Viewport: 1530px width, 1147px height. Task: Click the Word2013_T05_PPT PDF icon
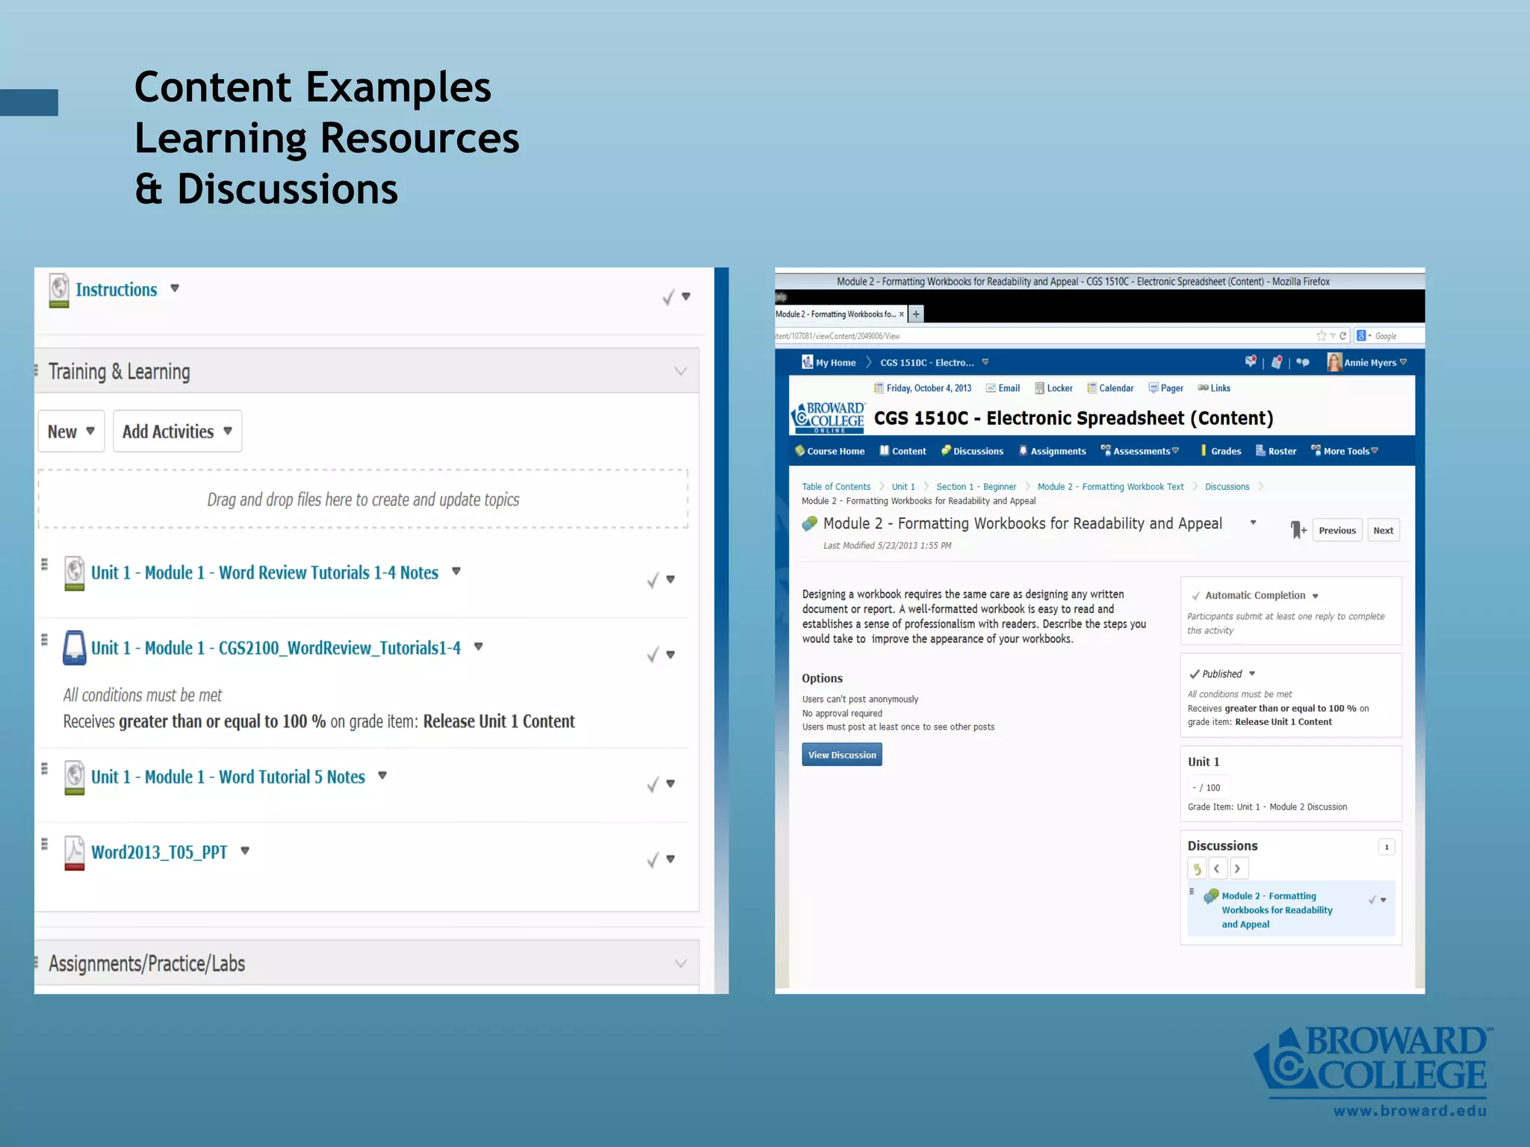pyautogui.click(x=74, y=853)
